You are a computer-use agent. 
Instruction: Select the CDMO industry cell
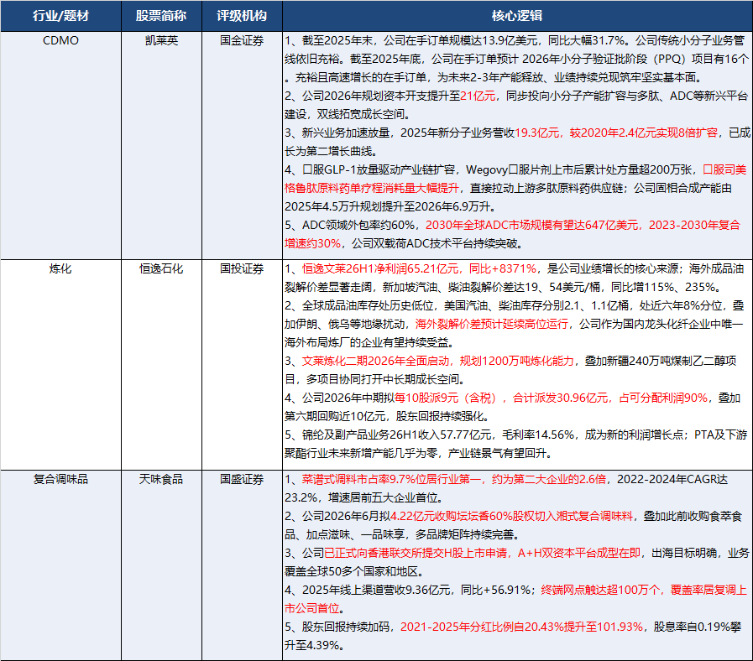(x=60, y=145)
